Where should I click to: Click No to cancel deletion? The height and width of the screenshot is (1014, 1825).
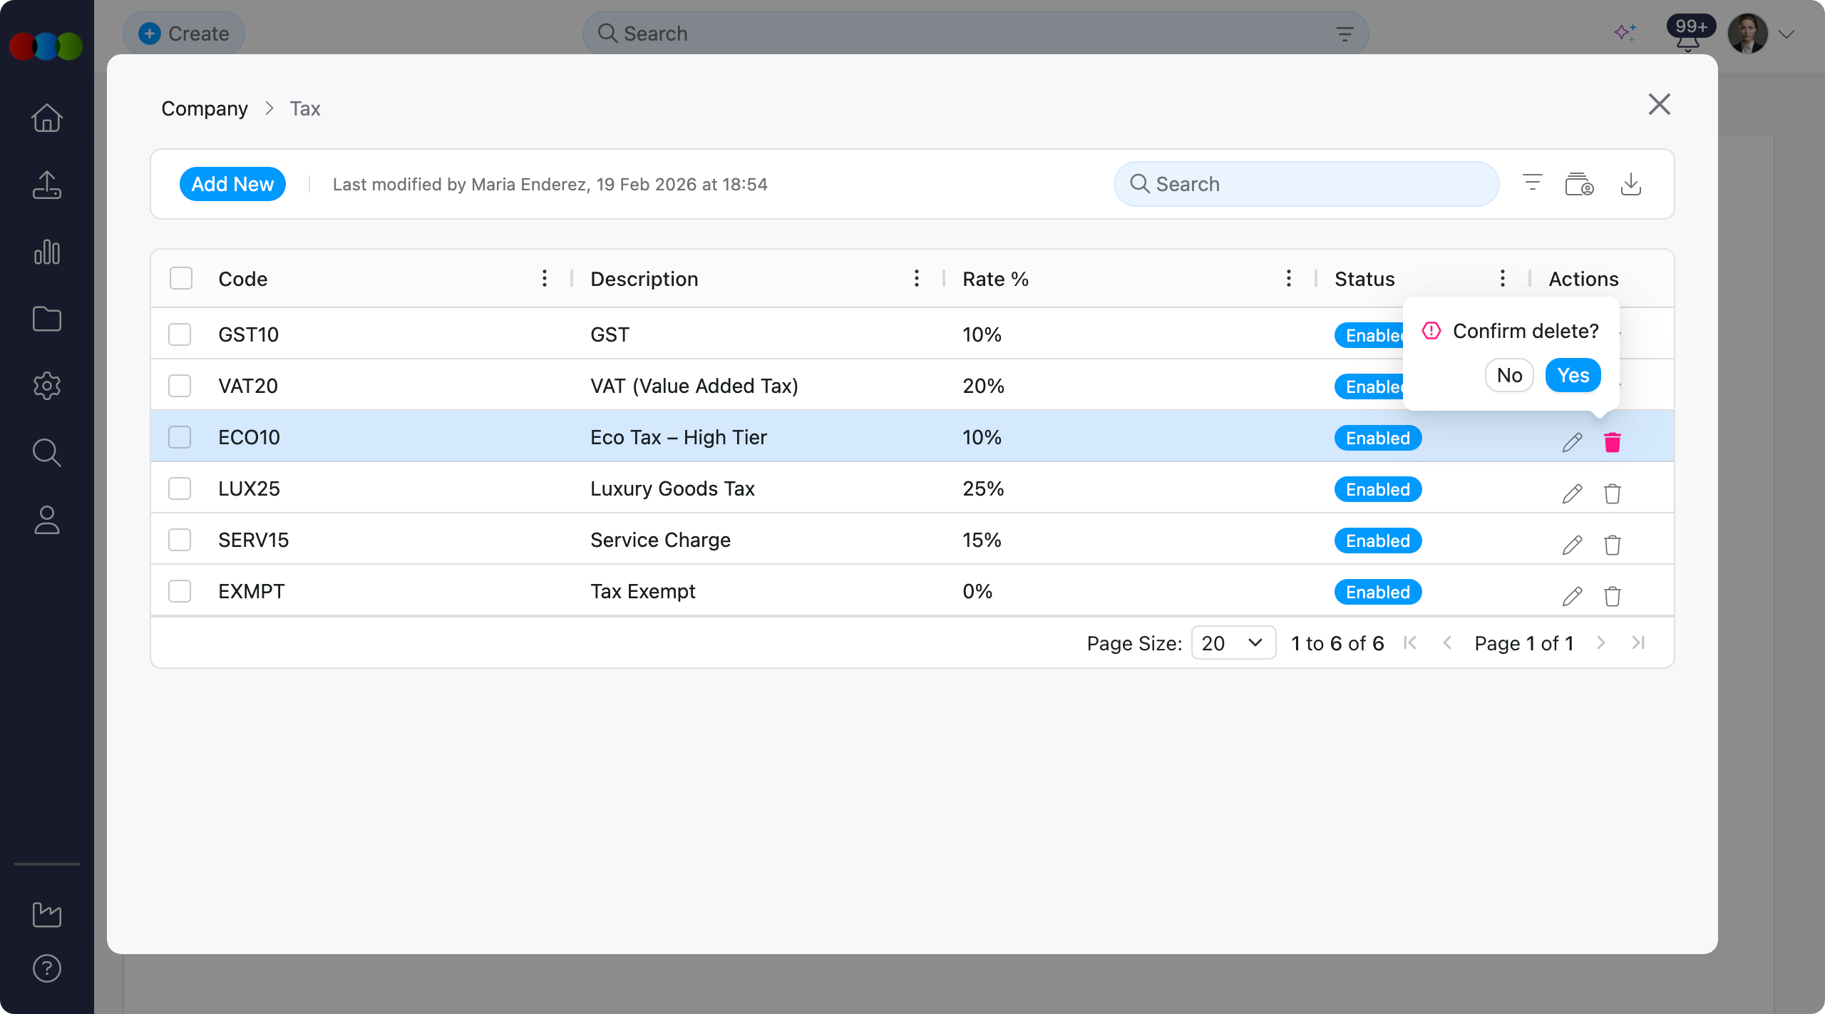point(1509,375)
